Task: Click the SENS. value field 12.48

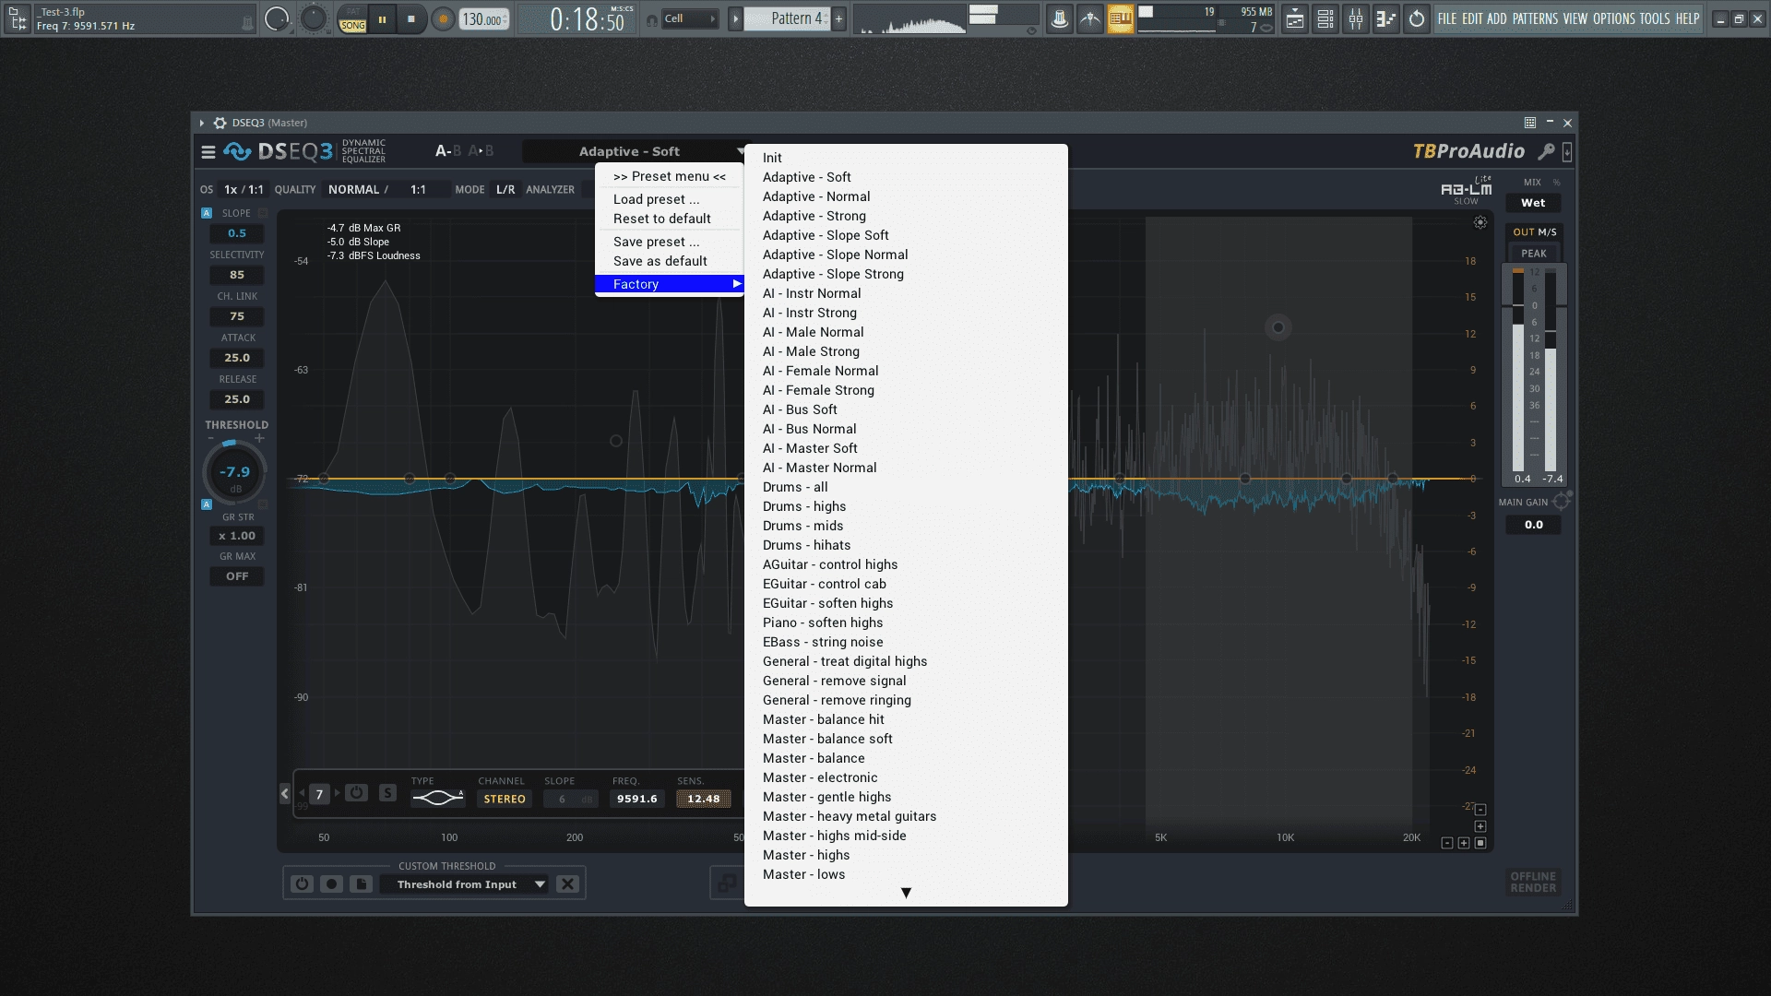Action: tap(703, 800)
